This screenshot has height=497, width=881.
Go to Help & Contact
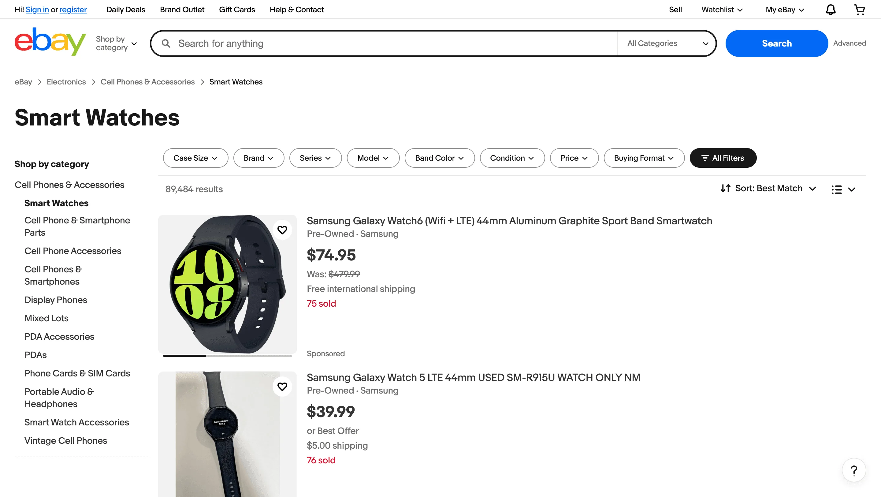coord(296,9)
